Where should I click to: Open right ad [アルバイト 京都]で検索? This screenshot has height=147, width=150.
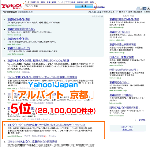pos(122,57)
